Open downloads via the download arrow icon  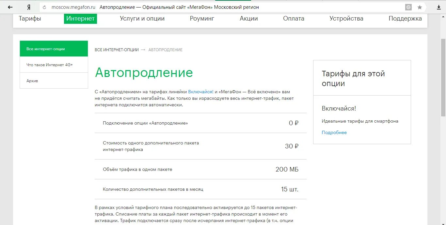439,7
